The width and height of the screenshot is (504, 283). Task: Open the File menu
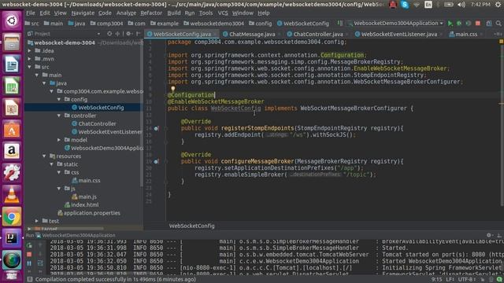[31, 13]
